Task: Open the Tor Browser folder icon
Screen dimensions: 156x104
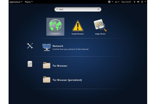Action: pos(47,66)
